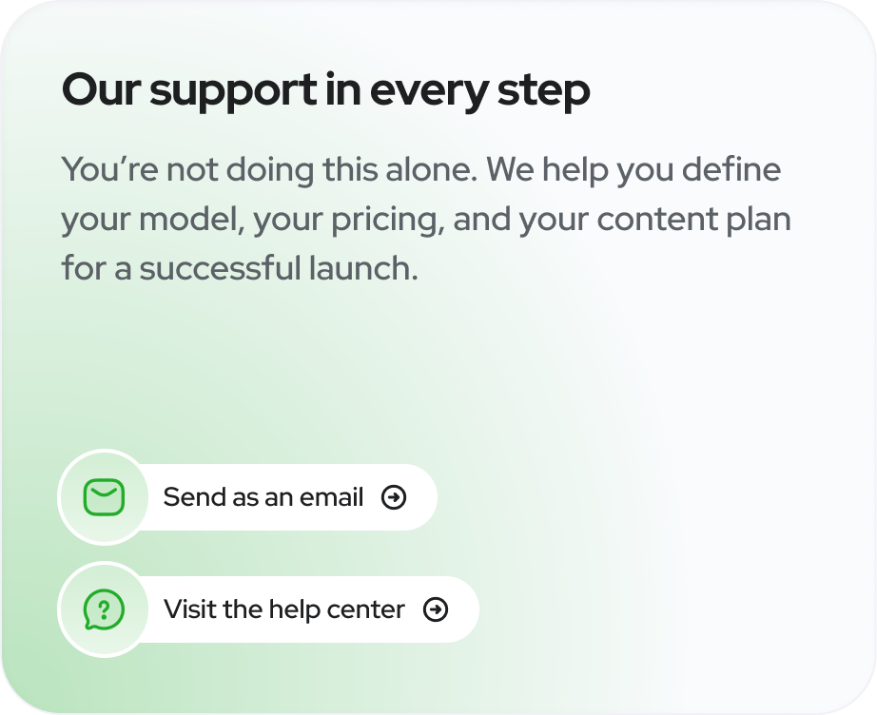Click the green gradient card background
The width and height of the screenshot is (877, 715).
(618, 380)
